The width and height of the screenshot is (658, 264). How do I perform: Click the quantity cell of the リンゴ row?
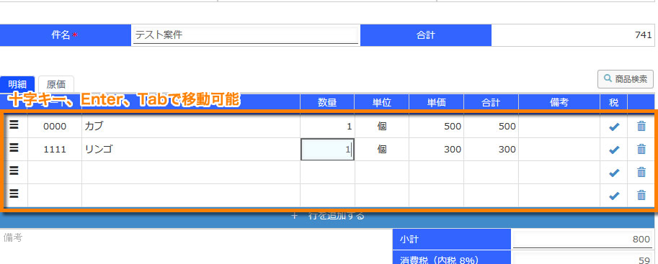(327, 150)
